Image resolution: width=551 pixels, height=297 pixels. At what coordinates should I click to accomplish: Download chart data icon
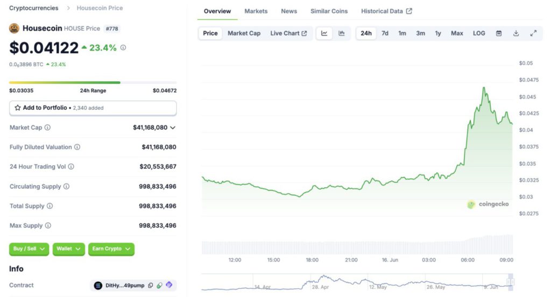(x=516, y=33)
